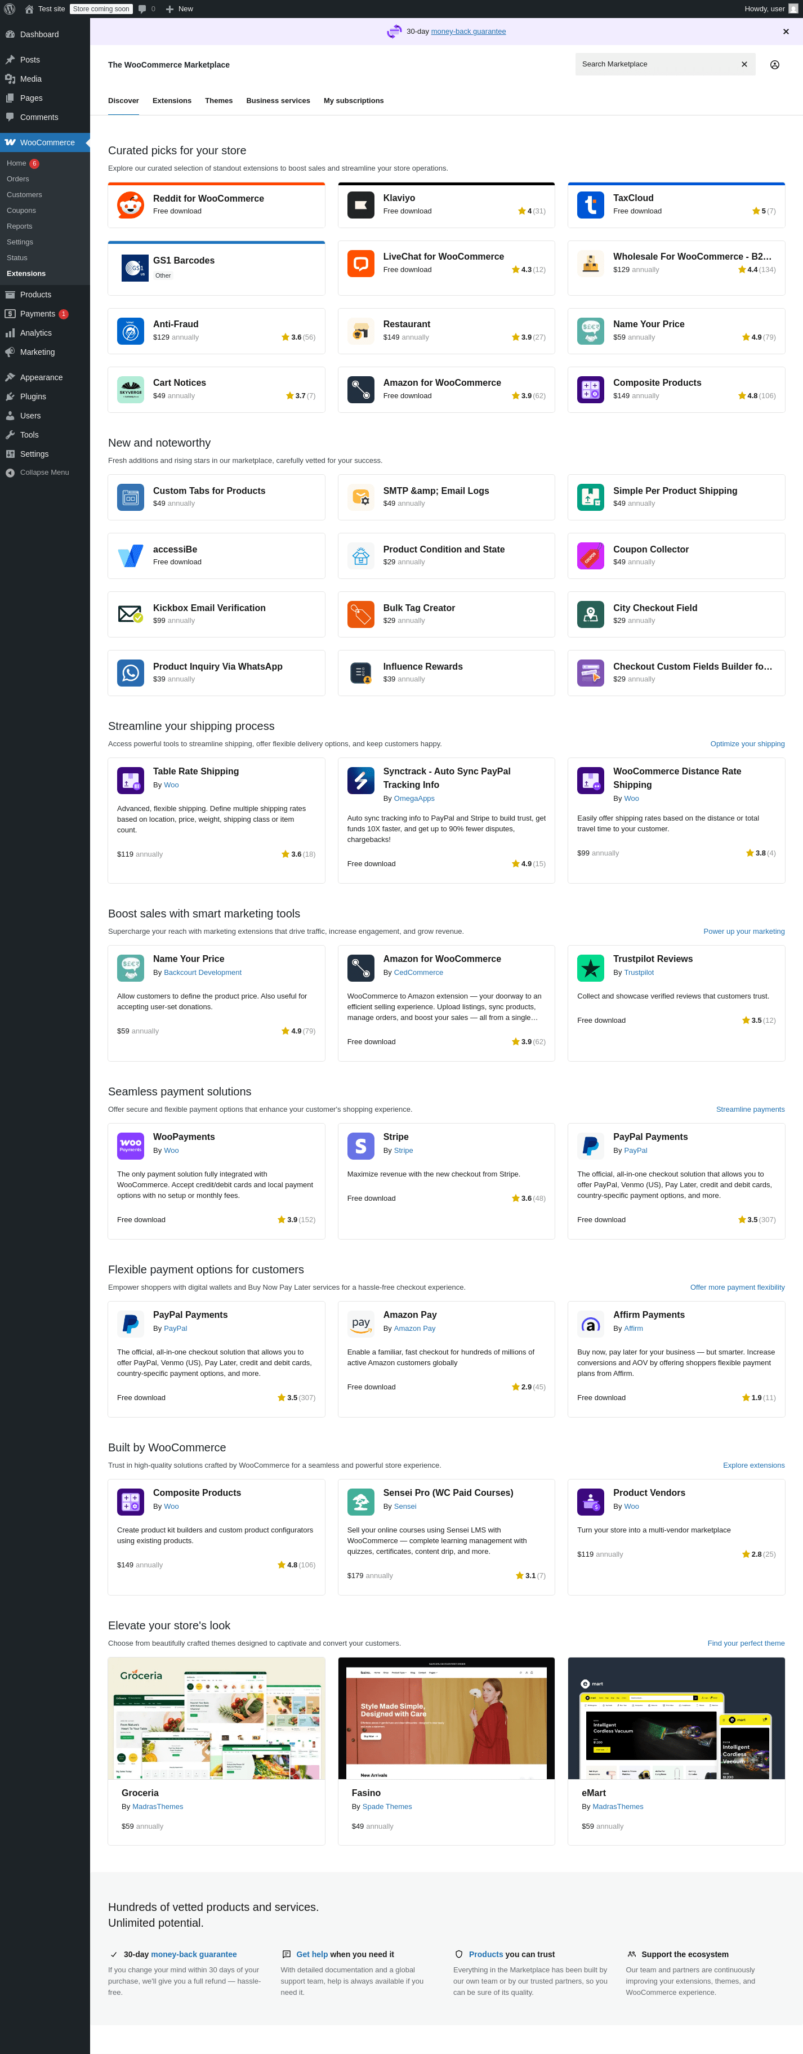Viewport: 803px width, 2054px height.
Task: Click the WordPress logo in admin bar
Action: (x=10, y=9)
